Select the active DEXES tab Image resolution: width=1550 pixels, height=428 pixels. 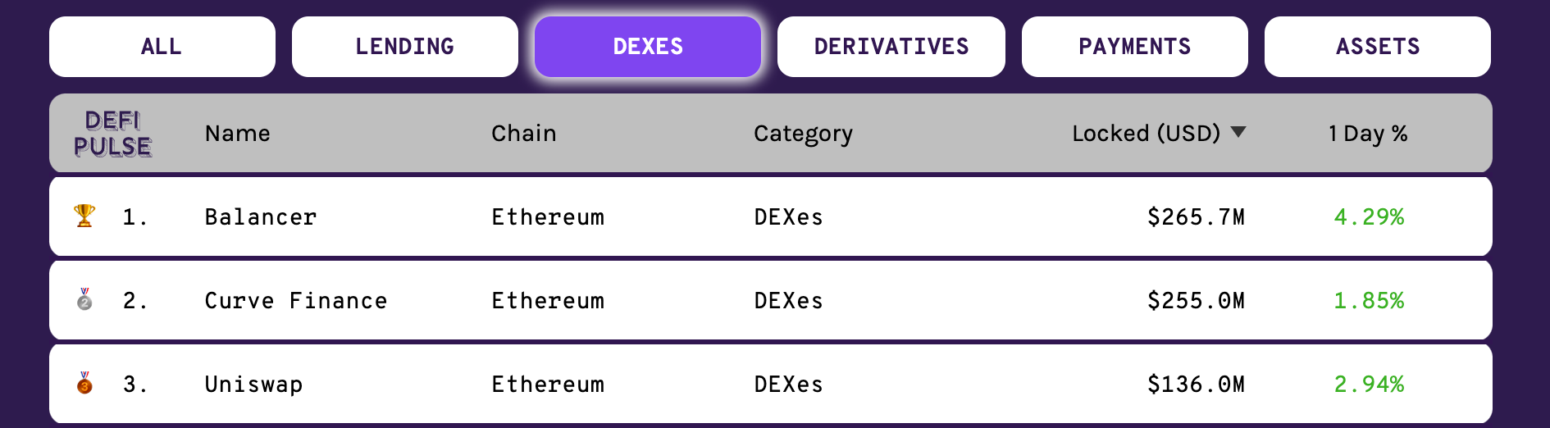pos(648,47)
